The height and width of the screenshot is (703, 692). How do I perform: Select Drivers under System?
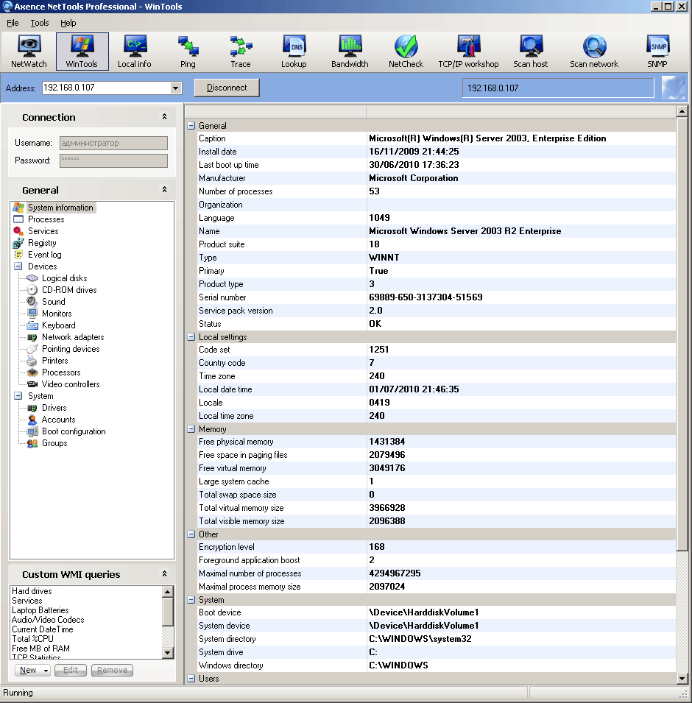(x=54, y=408)
